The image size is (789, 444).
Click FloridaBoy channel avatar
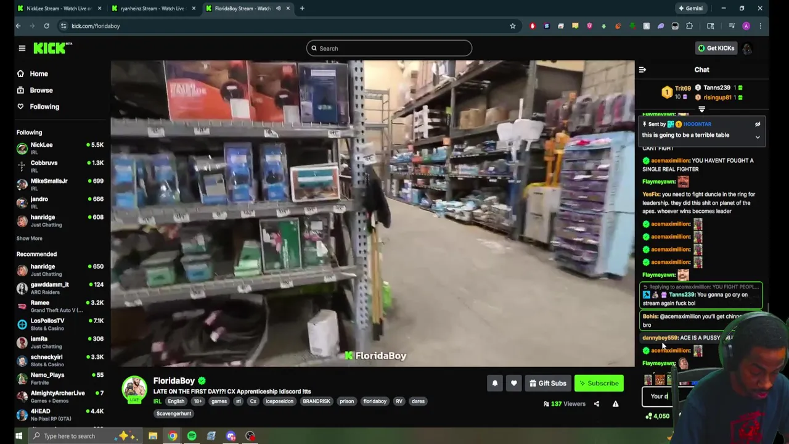[x=134, y=388]
